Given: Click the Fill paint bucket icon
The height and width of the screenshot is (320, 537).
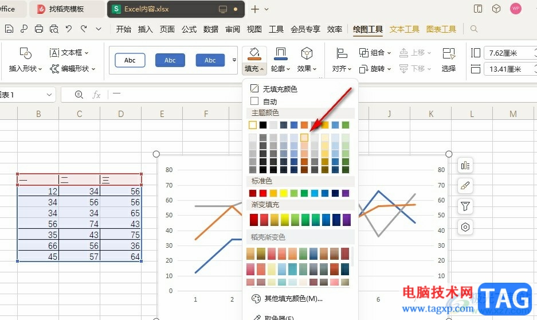Looking at the screenshot, I should pyautogui.click(x=254, y=53).
